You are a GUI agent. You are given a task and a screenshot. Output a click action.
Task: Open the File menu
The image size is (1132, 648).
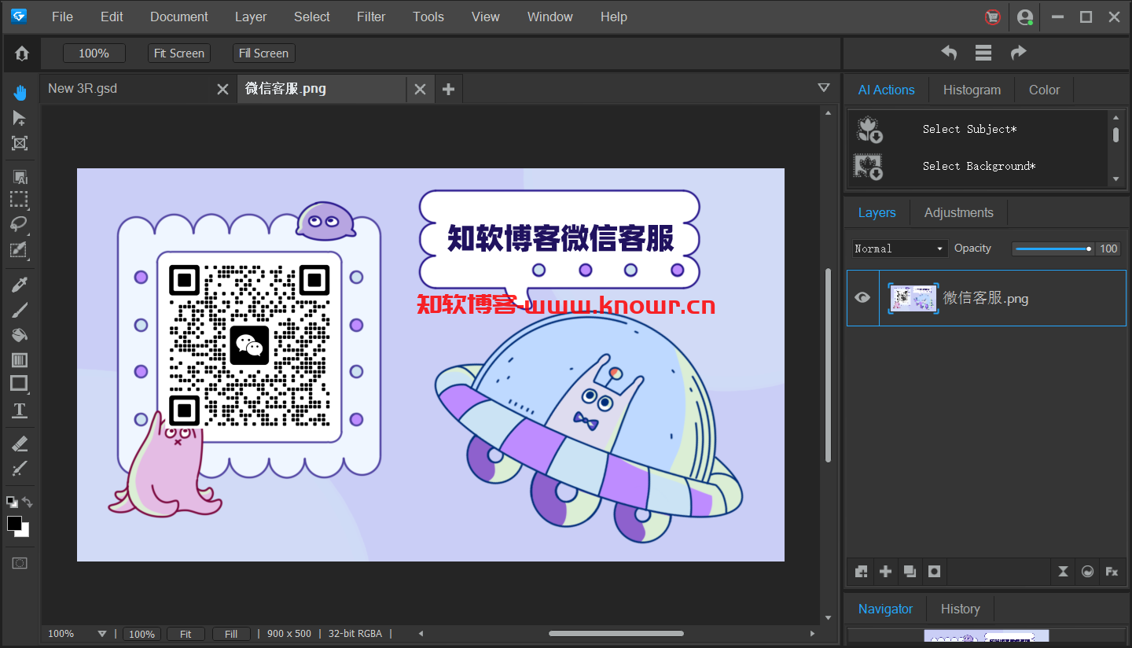click(62, 17)
